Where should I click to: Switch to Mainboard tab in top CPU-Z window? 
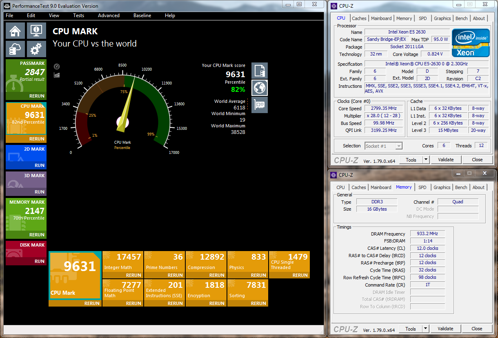coord(381,18)
